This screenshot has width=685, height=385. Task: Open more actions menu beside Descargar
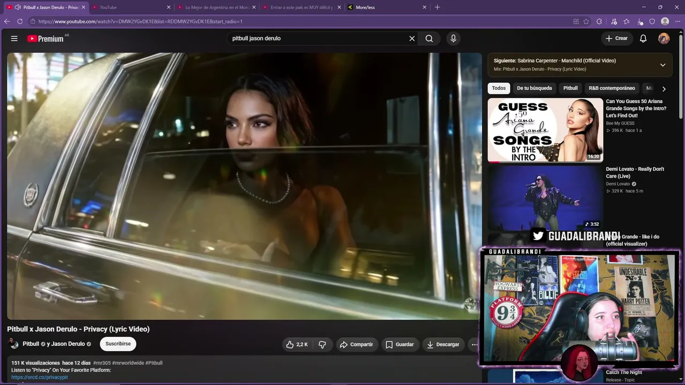474,344
